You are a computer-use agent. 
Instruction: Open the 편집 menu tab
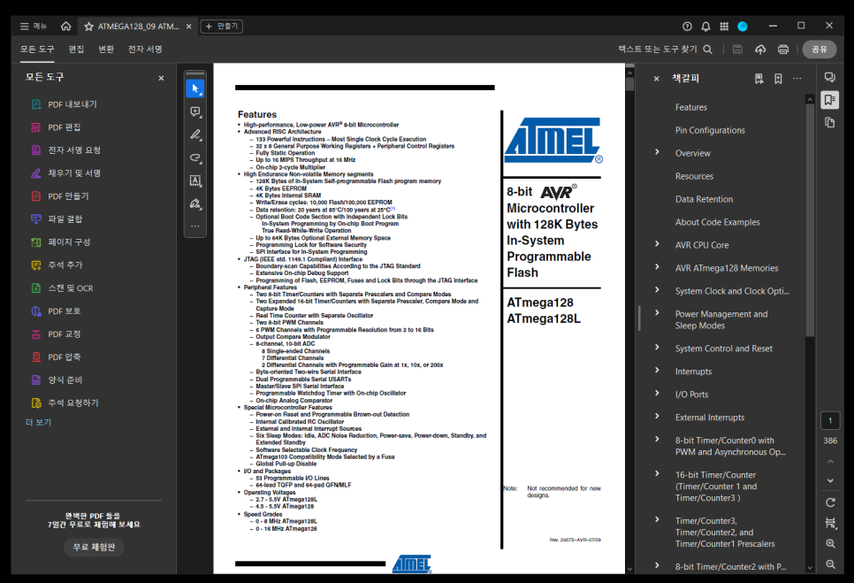point(76,49)
